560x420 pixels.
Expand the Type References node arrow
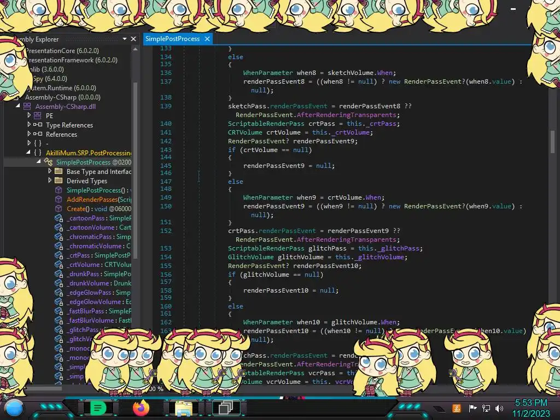[29, 125]
